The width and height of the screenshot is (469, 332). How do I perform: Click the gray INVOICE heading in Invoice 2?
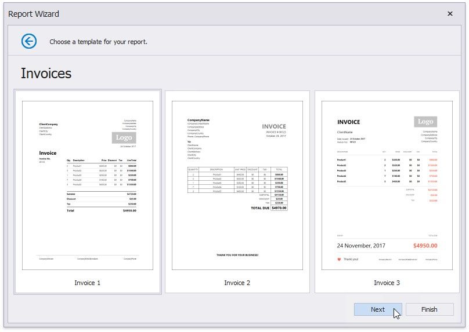click(274, 126)
